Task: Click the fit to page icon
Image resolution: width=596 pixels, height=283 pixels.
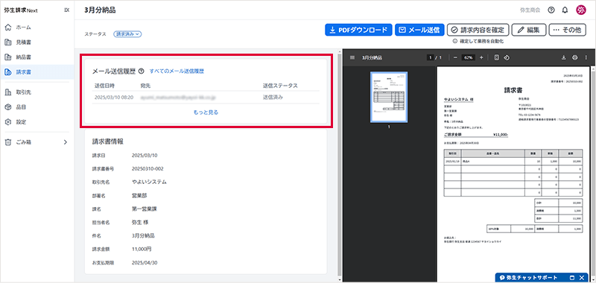Action: [496, 58]
